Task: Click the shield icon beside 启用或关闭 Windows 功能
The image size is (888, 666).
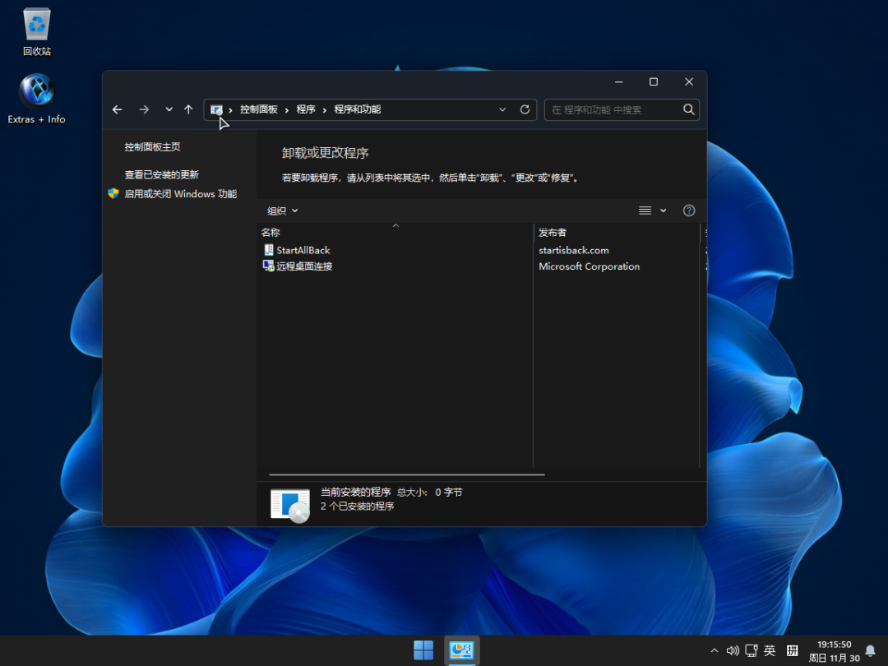Action: pos(113,193)
